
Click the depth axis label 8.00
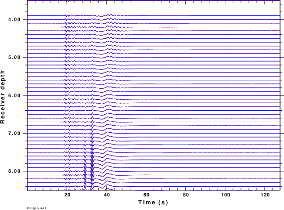(14, 171)
